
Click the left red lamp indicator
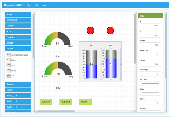tap(91, 30)
